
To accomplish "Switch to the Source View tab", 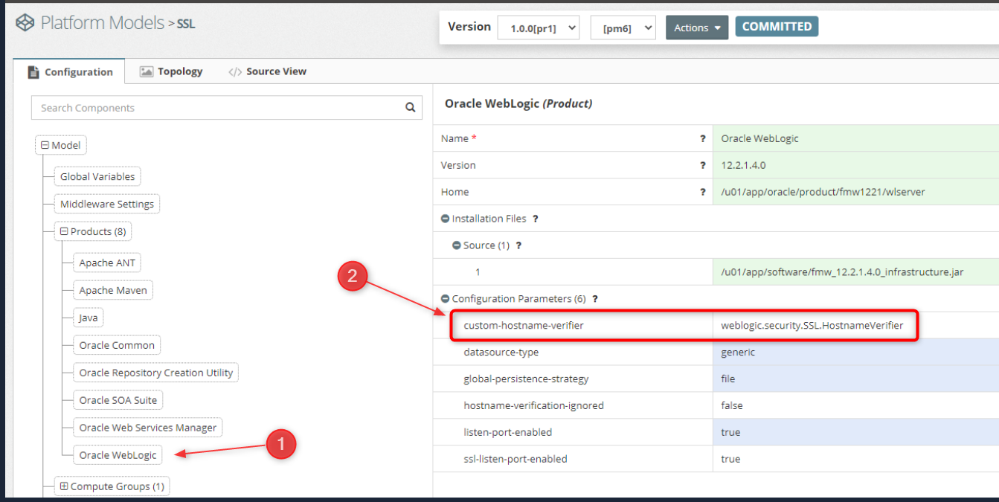I will (x=267, y=71).
